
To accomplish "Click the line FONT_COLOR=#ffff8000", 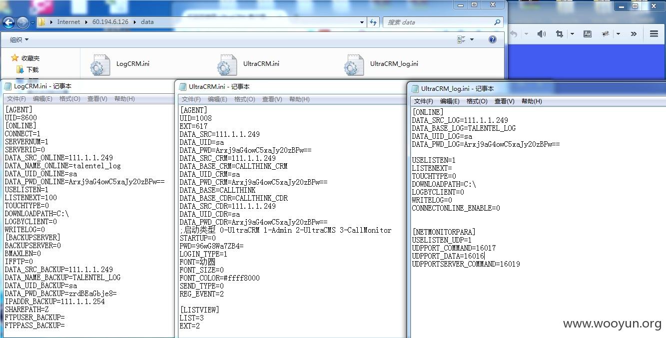I will click(220, 278).
